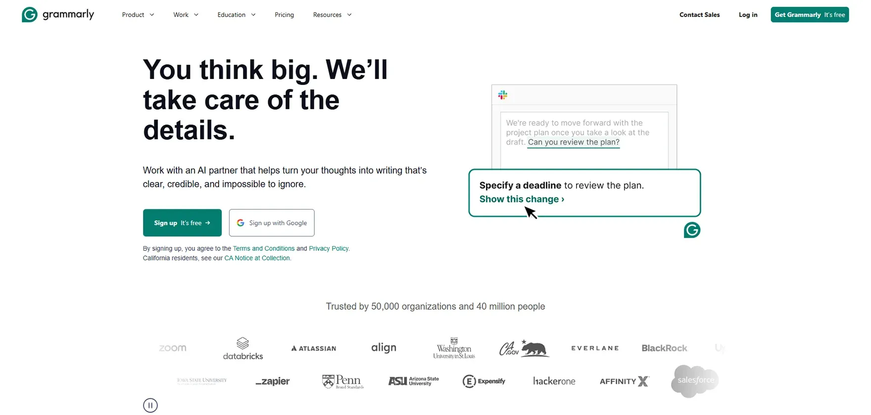
Task: Pause the logo carousel animation
Action: (150, 406)
